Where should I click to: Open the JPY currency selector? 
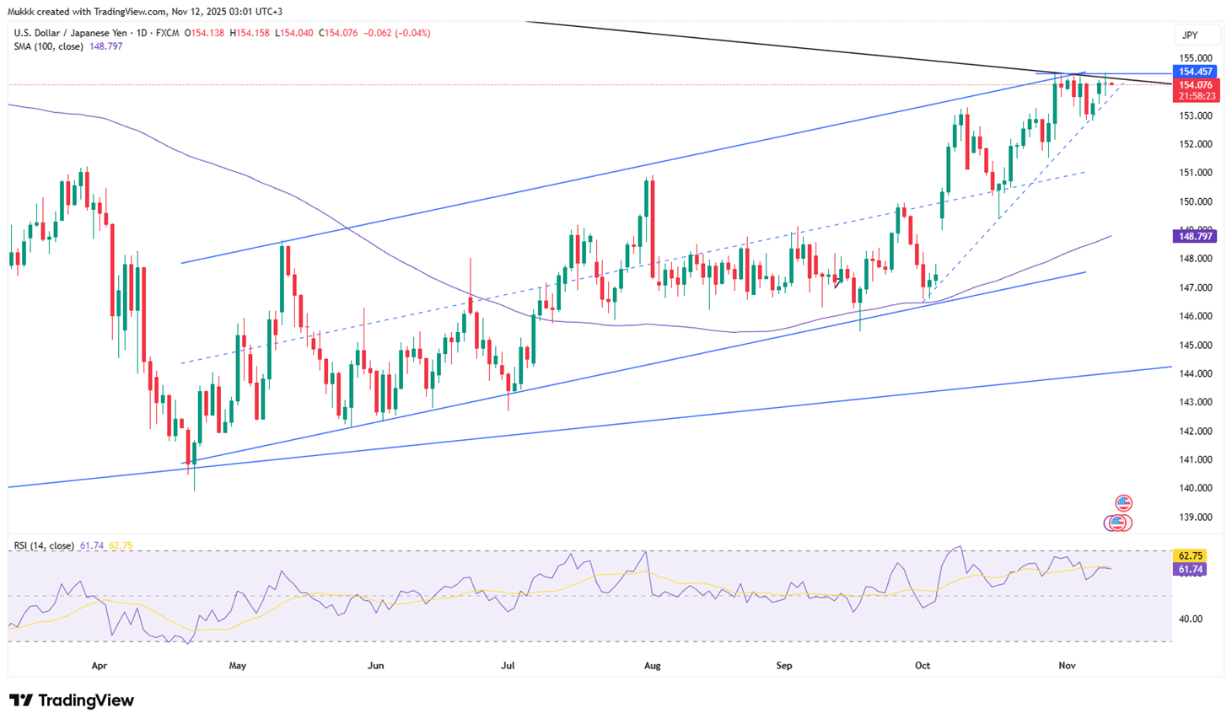[x=1196, y=35]
